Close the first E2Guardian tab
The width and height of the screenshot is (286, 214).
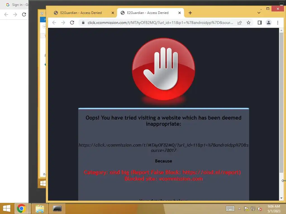click(113, 13)
